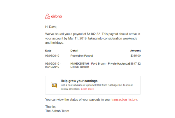Click the cash icon in the Kabbage promo

tap(54, 85)
